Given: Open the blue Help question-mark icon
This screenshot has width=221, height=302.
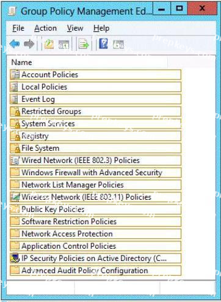Looking at the screenshot, I should click(103, 43).
